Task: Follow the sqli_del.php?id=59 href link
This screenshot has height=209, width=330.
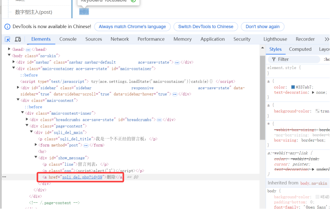Action: click(x=82, y=177)
